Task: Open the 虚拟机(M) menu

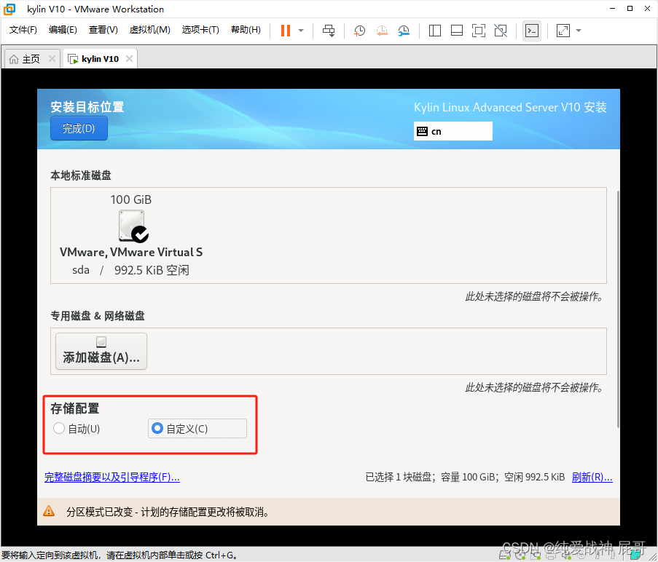Action: coord(150,30)
